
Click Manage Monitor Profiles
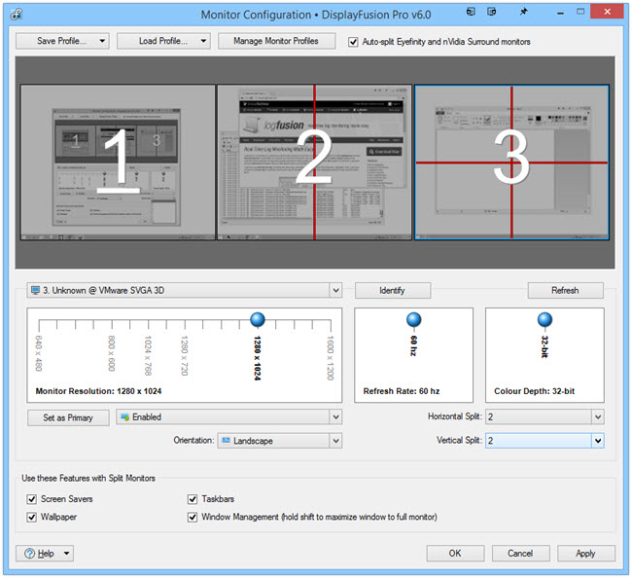point(276,41)
